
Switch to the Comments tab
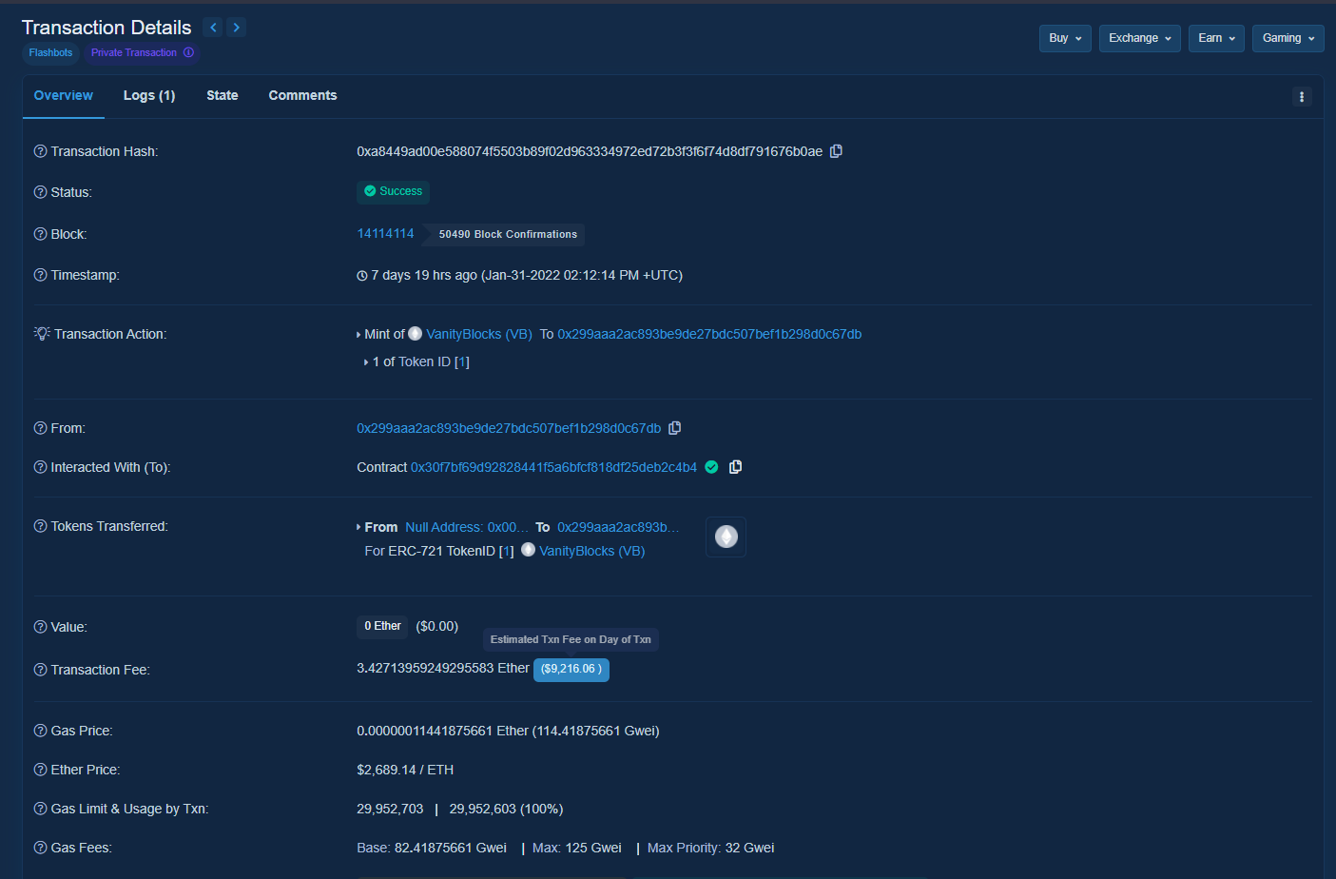click(302, 95)
